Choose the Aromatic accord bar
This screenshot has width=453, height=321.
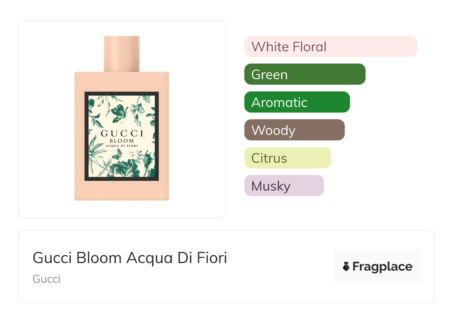[x=297, y=102]
